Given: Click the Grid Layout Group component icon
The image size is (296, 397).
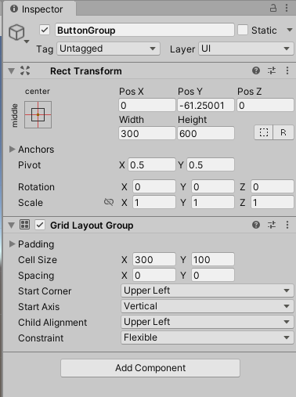Looking at the screenshot, I should click(25, 225).
